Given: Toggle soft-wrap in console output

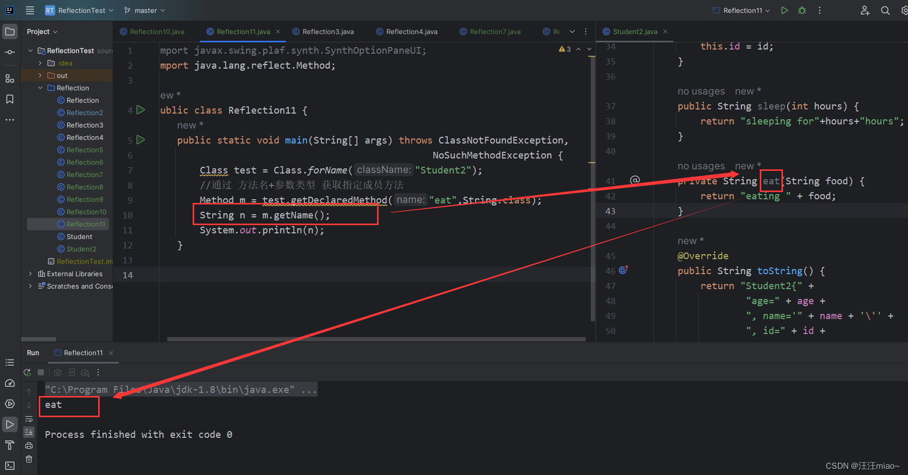Looking at the screenshot, I should point(29,419).
